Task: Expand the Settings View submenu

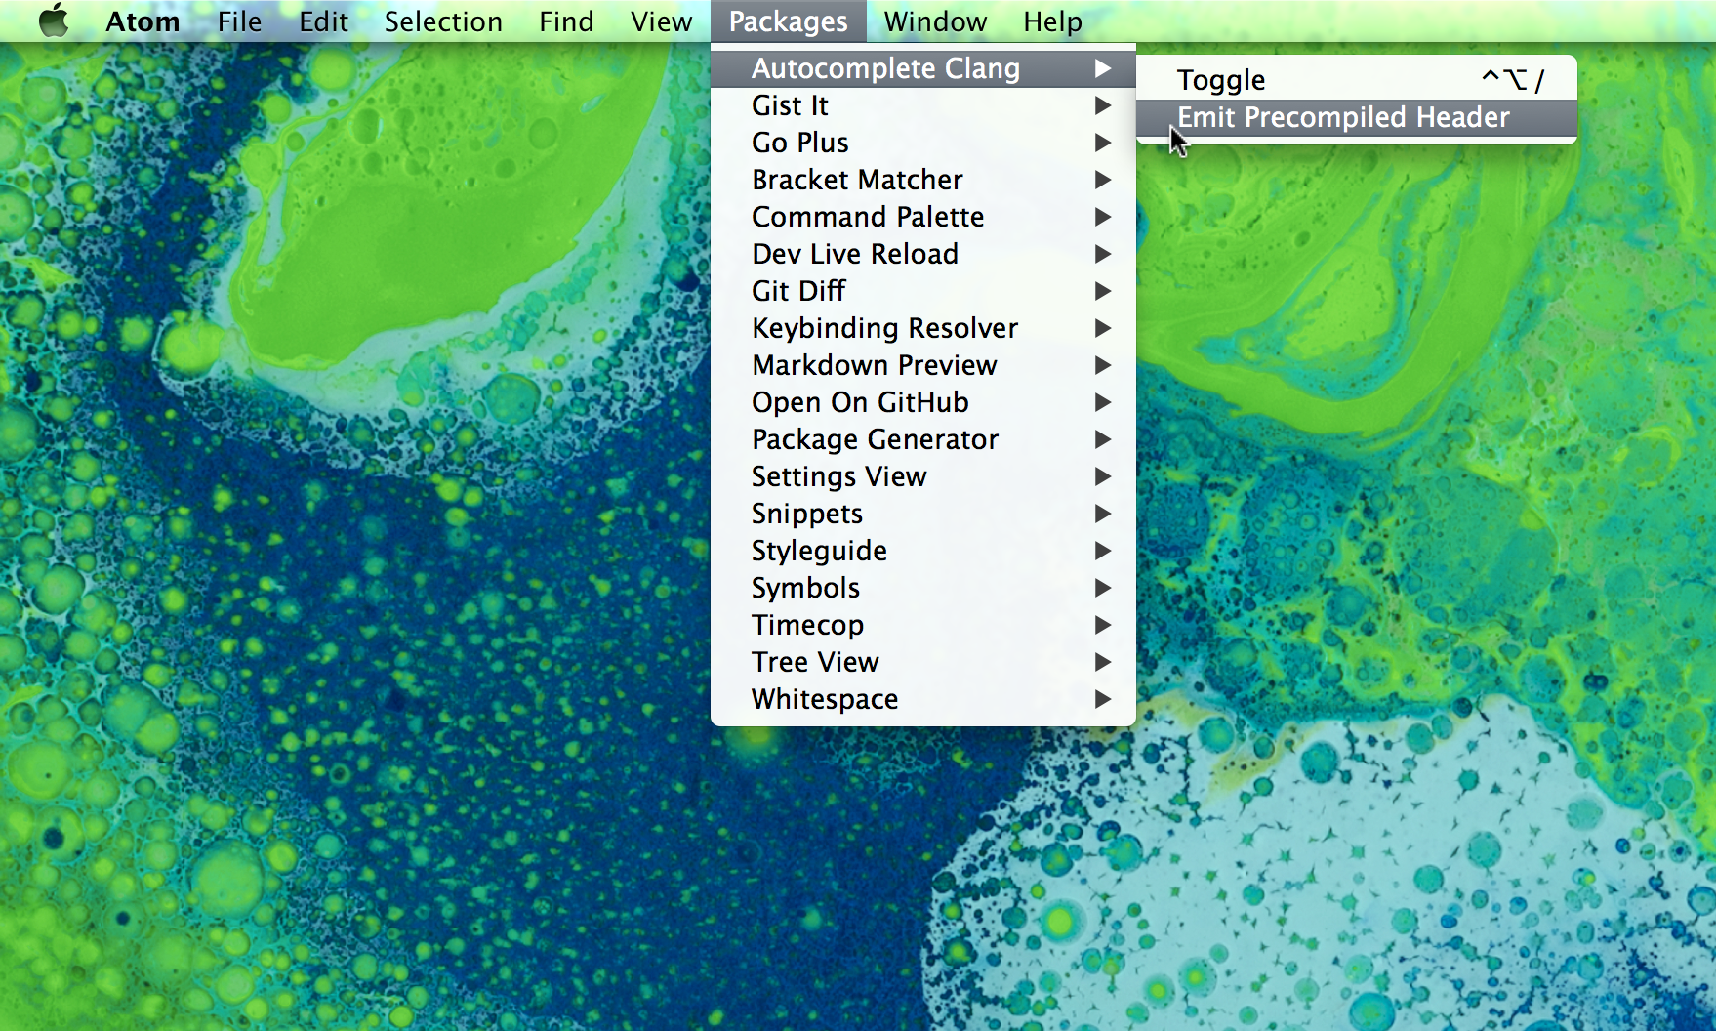Action: pyautogui.click(x=923, y=476)
